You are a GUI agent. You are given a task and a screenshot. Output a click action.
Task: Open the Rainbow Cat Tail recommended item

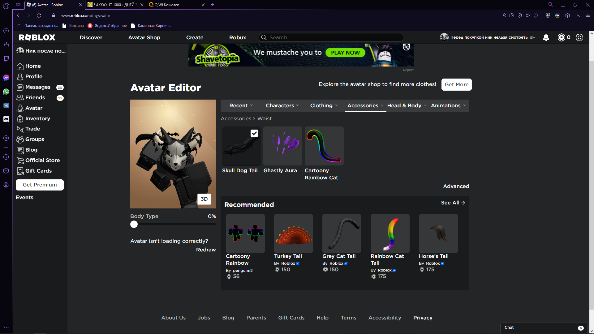(x=390, y=233)
